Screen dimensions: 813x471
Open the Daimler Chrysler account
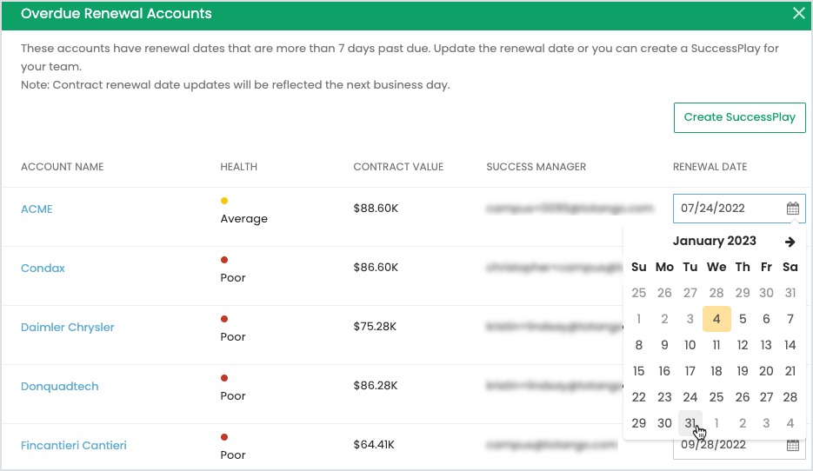pyautogui.click(x=67, y=328)
